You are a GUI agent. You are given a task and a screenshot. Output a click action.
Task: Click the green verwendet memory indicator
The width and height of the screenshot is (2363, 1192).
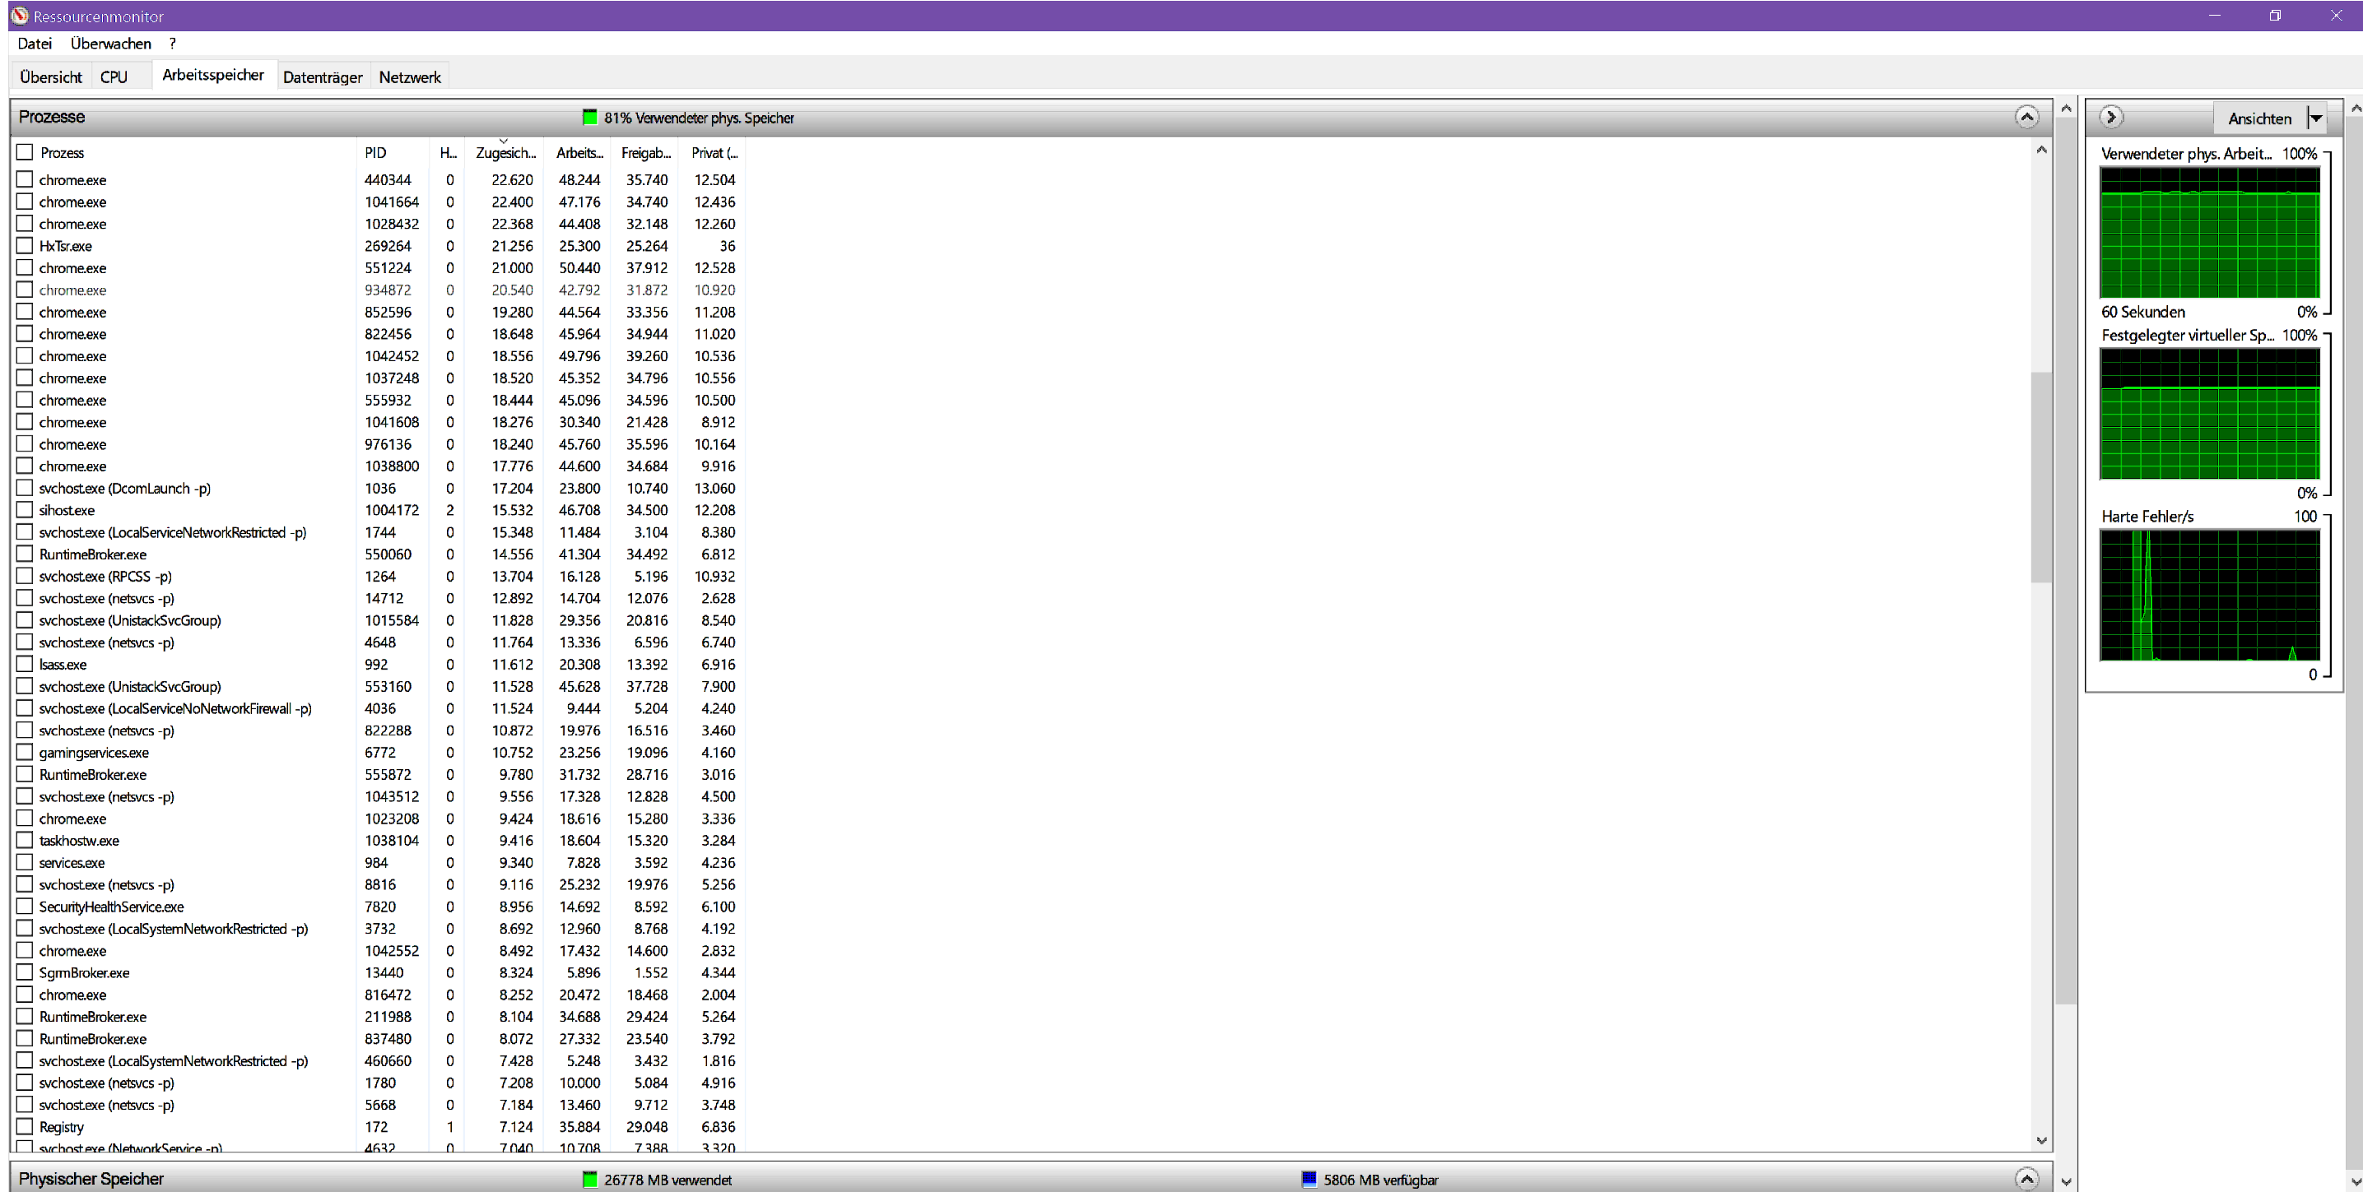click(590, 1179)
